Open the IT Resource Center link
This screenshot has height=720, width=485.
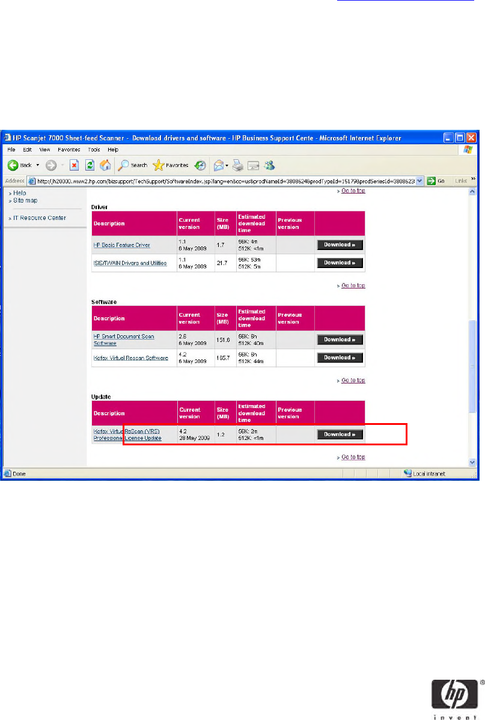(40, 218)
